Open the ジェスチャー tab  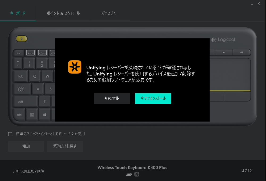coord(110,13)
